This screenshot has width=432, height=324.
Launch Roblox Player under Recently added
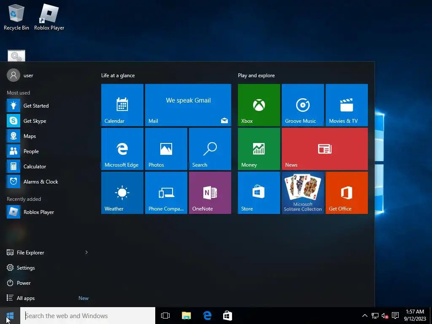(47, 212)
